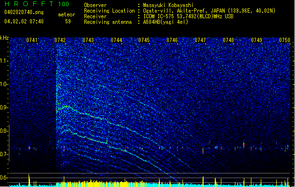Click the 'Receiving antenna' field label
This screenshot has width=295, height=187.
(108, 22)
